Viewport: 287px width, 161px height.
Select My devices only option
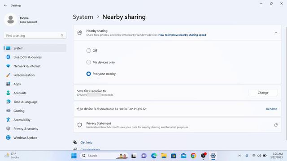[89, 62]
